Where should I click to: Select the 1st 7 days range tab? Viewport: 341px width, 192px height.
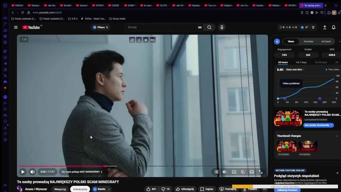[x=301, y=62]
